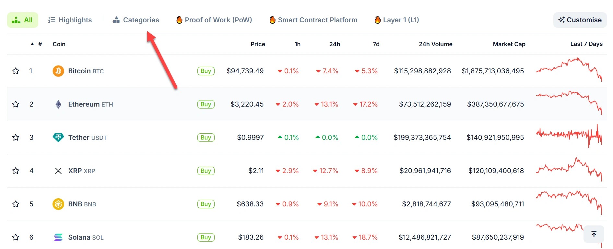This screenshot has height=249, width=613.
Task: Click the Ethereum diamond logo icon
Action: [58, 104]
